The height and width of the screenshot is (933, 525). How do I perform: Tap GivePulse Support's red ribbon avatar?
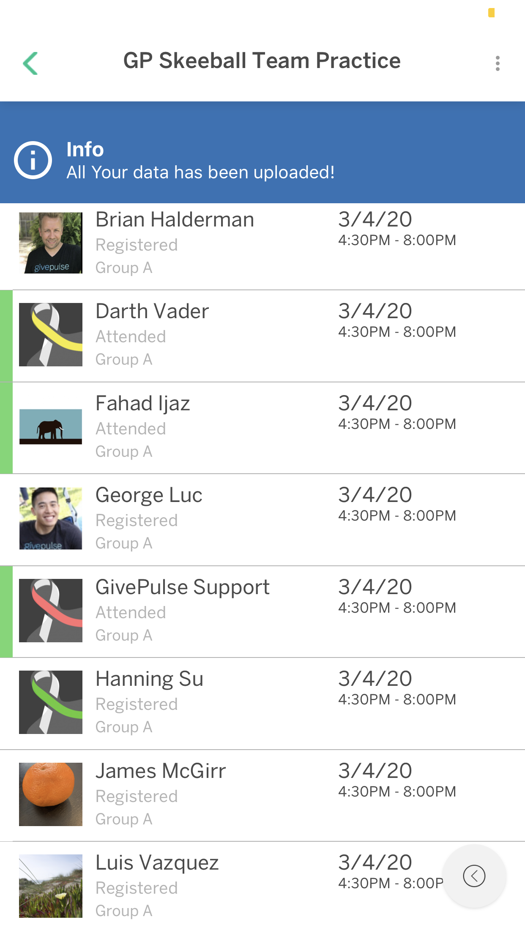[x=51, y=611]
